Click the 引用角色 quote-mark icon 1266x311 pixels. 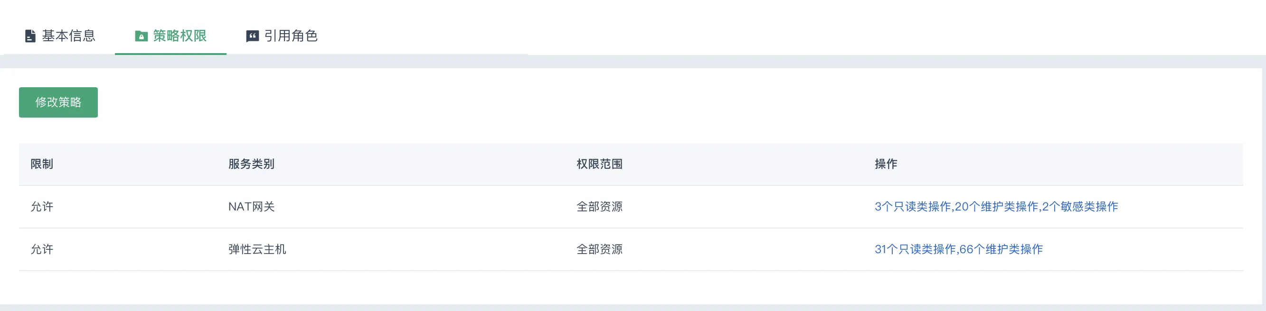click(252, 37)
